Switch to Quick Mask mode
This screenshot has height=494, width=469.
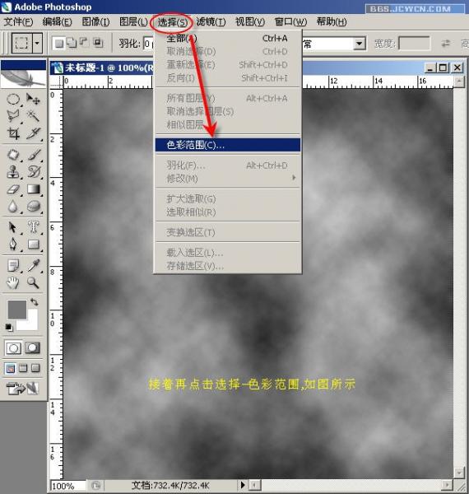point(33,347)
